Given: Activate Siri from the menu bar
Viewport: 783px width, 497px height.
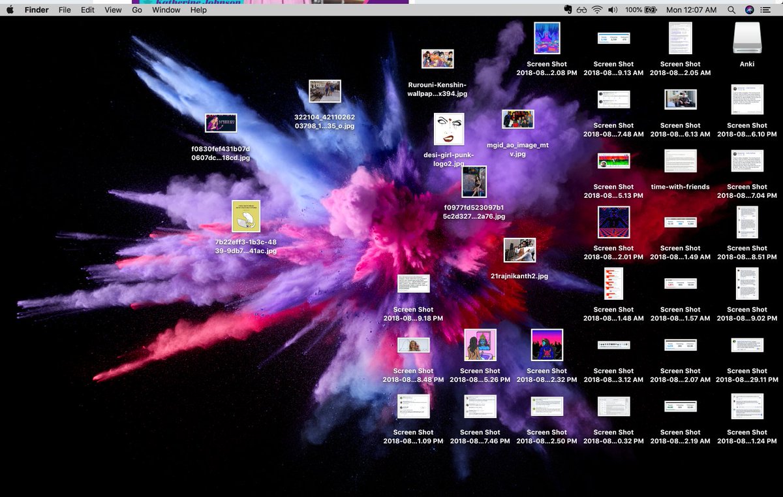Looking at the screenshot, I should [x=749, y=10].
